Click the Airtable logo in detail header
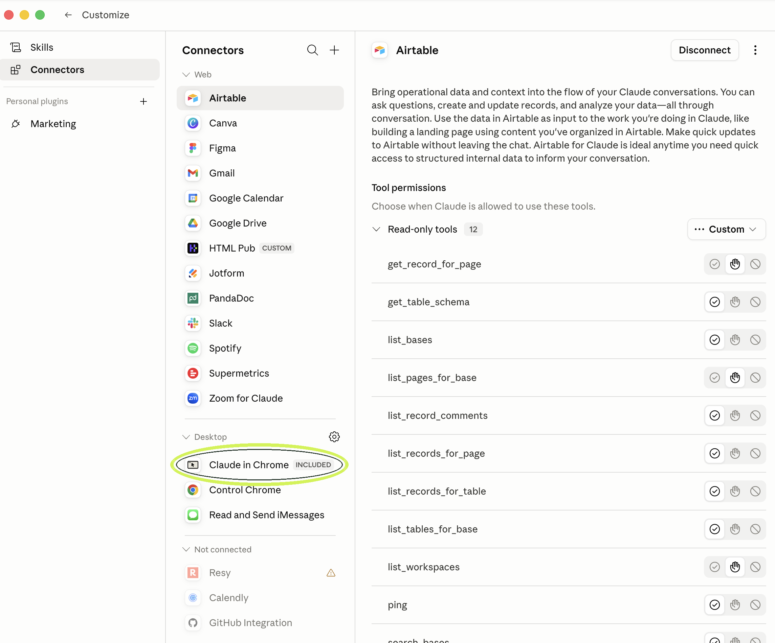775x643 pixels. pos(379,50)
